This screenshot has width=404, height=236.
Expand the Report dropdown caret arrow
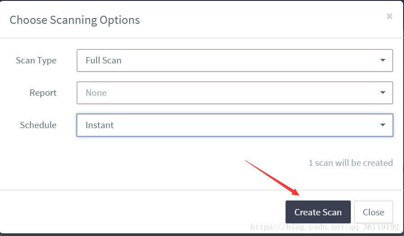[383, 93]
